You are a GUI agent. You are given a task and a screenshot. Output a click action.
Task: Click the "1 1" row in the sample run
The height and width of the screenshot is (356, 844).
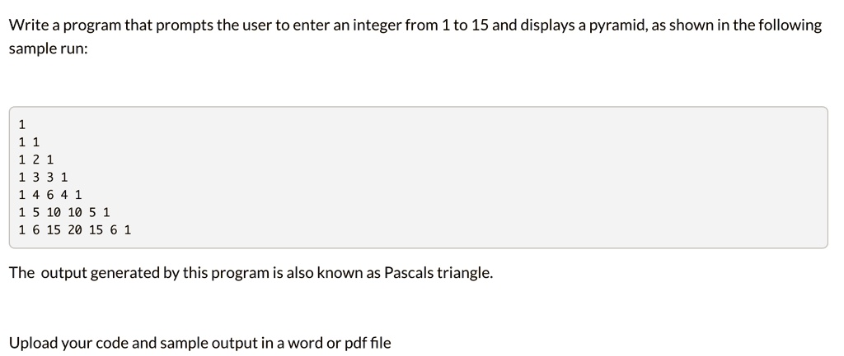point(29,142)
